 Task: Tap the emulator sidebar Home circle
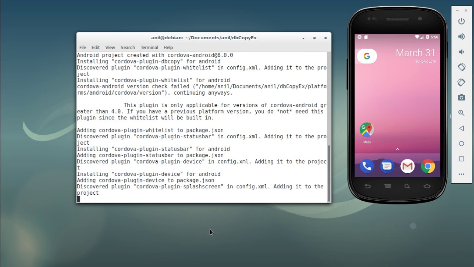[461, 144]
